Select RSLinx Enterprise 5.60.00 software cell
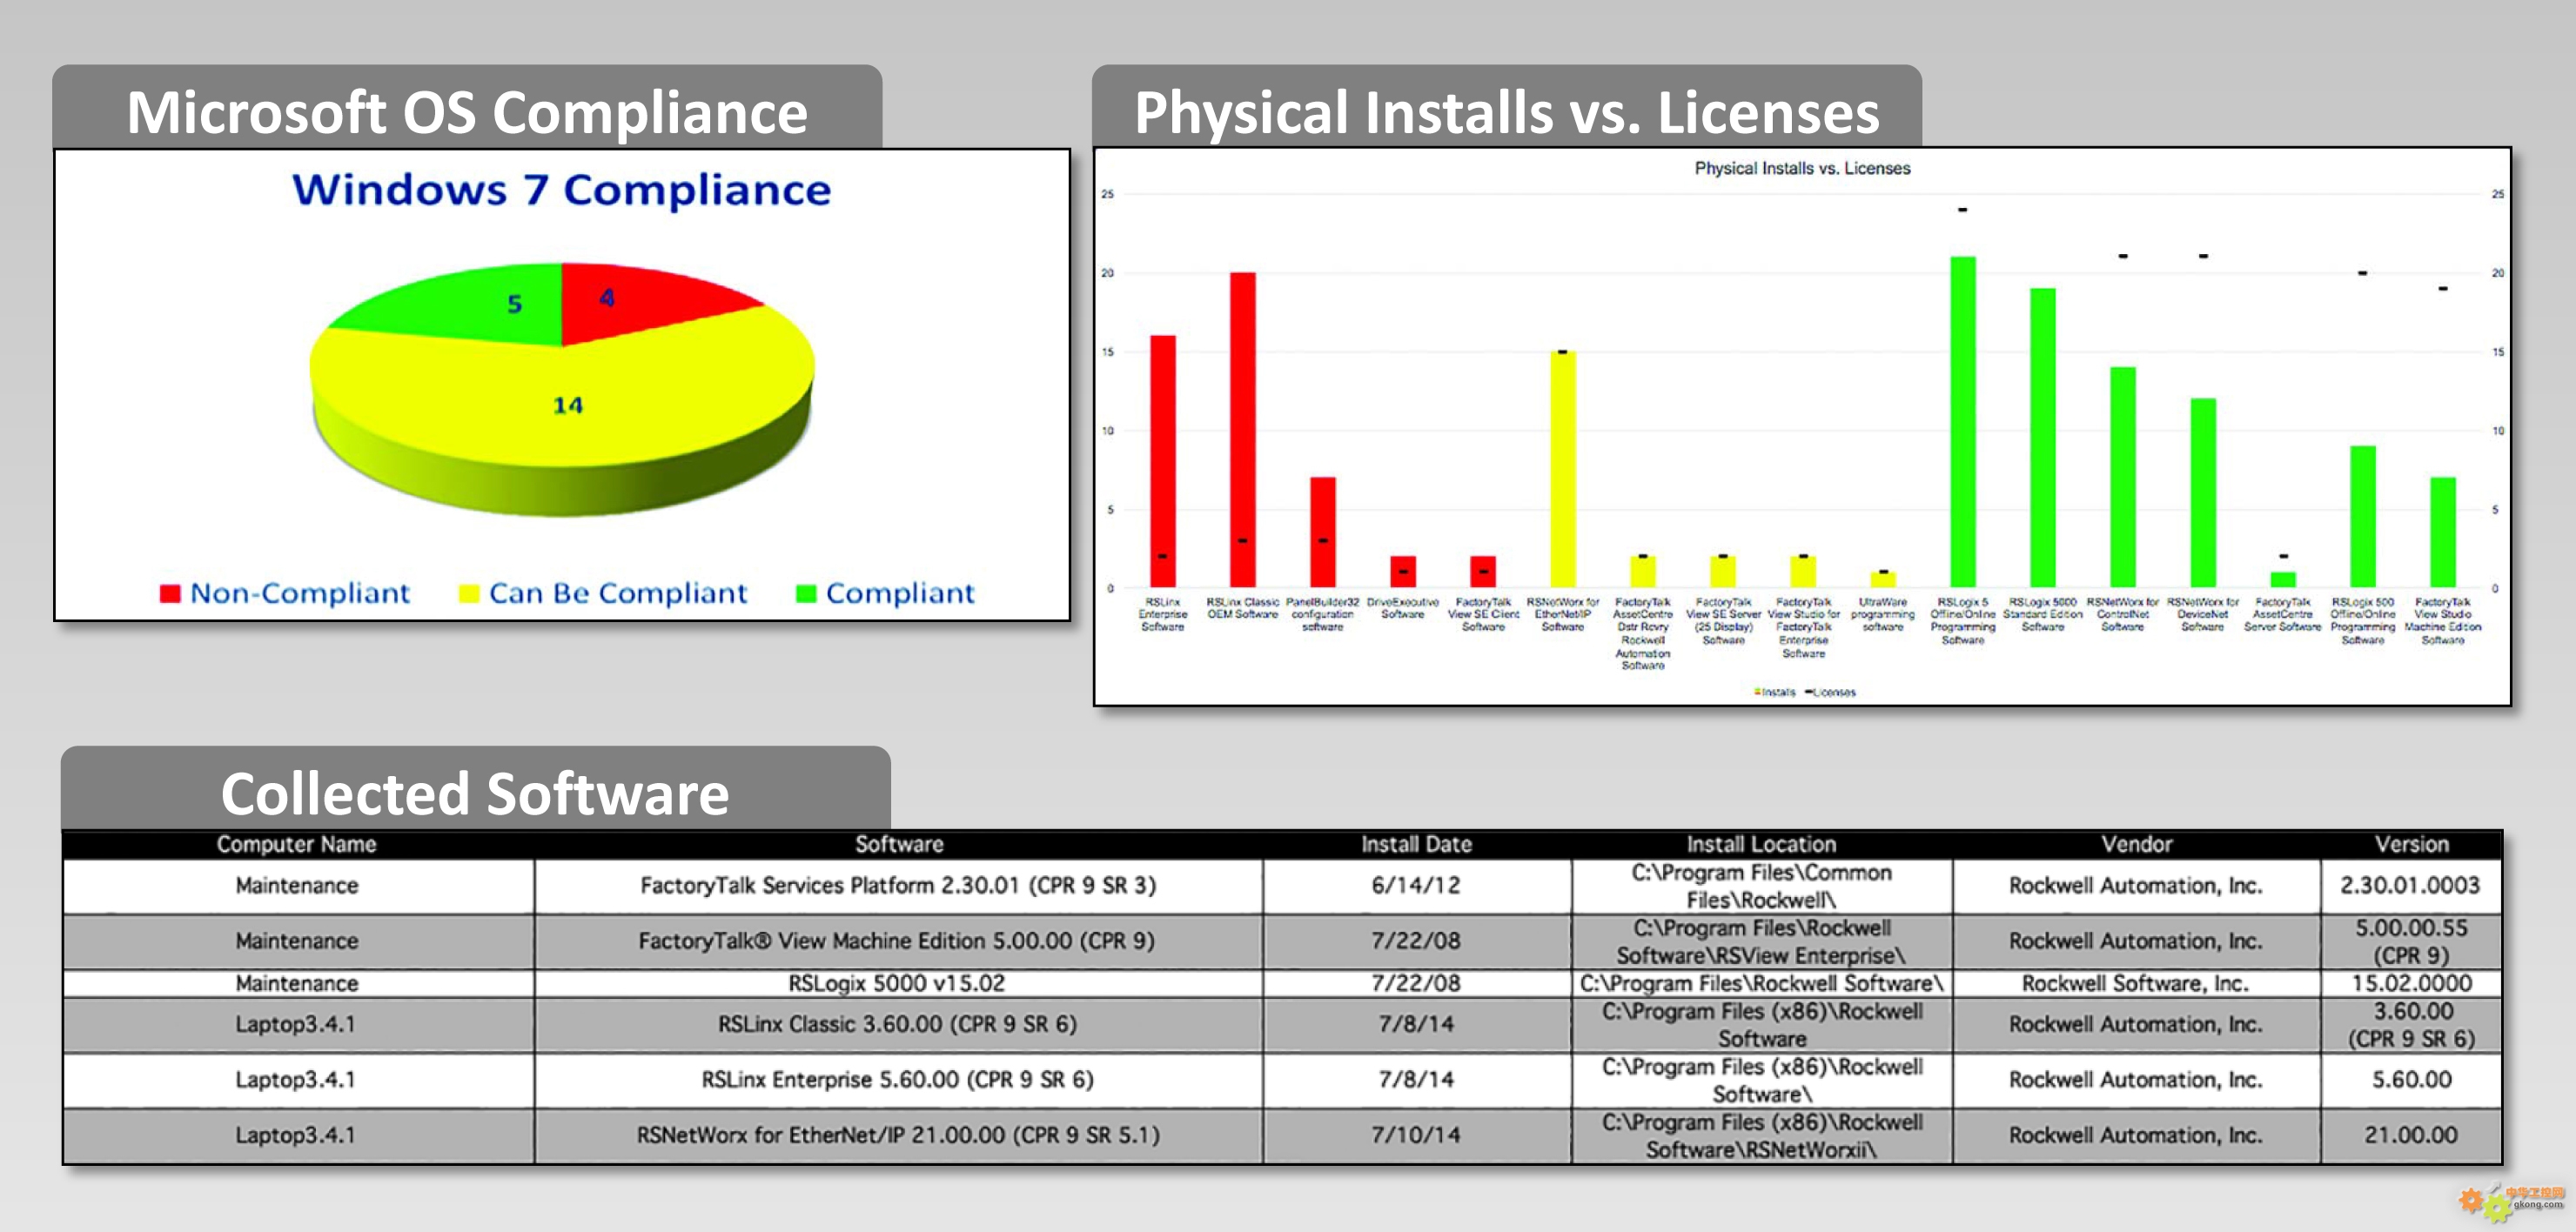The width and height of the screenshot is (2576, 1232). pos(899,1080)
